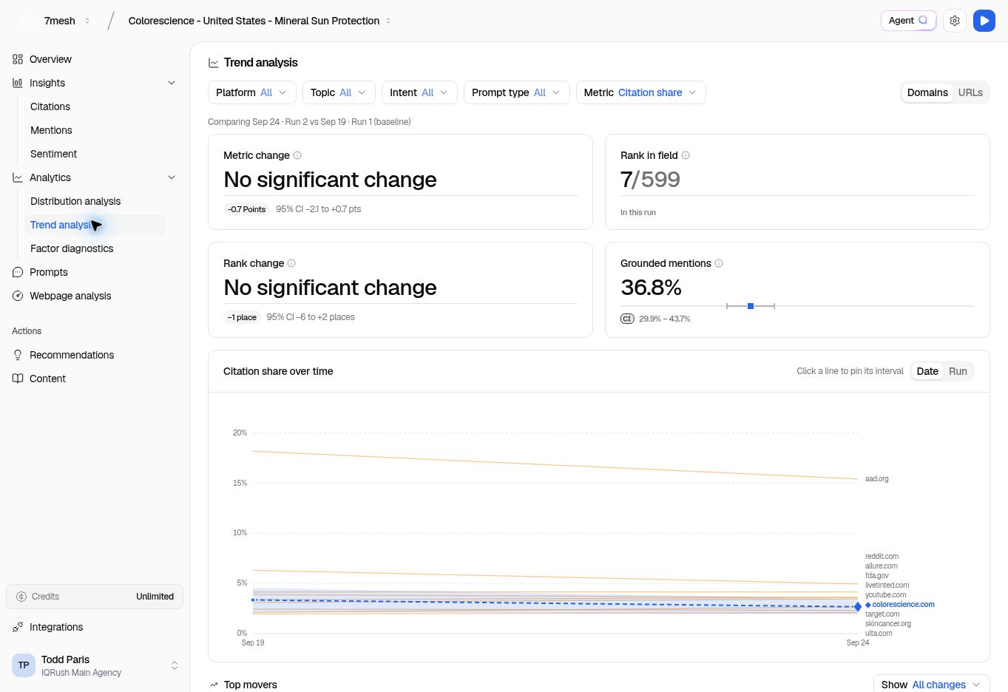This screenshot has height=692, width=1008.
Task: Click the blue play button
Action: [x=984, y=21]
